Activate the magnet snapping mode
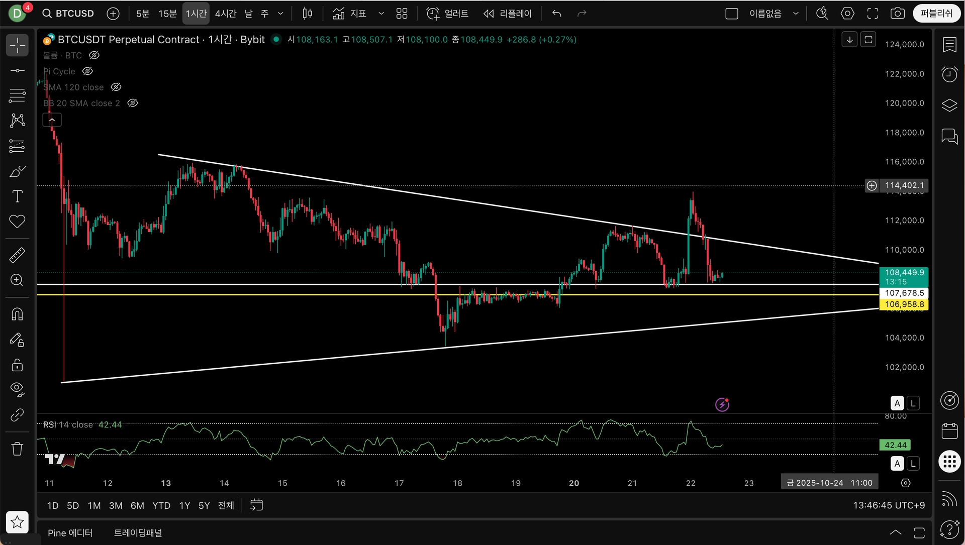The image size is (965, 545). coord(17,314)
